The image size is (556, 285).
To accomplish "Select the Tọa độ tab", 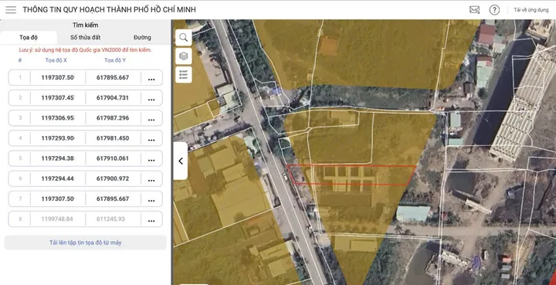I will pyautogui.click(x=29, y=38).
